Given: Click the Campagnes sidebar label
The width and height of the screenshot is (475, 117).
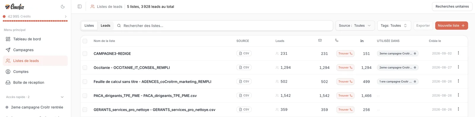Looking at the screenshot, I should click(x=23, y=50).
